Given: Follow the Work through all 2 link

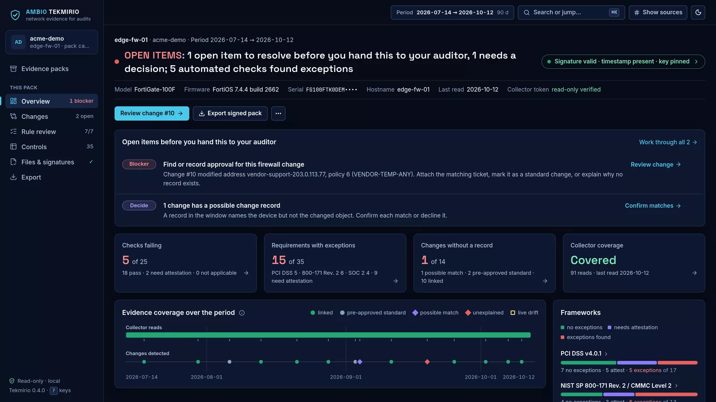Looking at the screenshot, I should 668,142.
